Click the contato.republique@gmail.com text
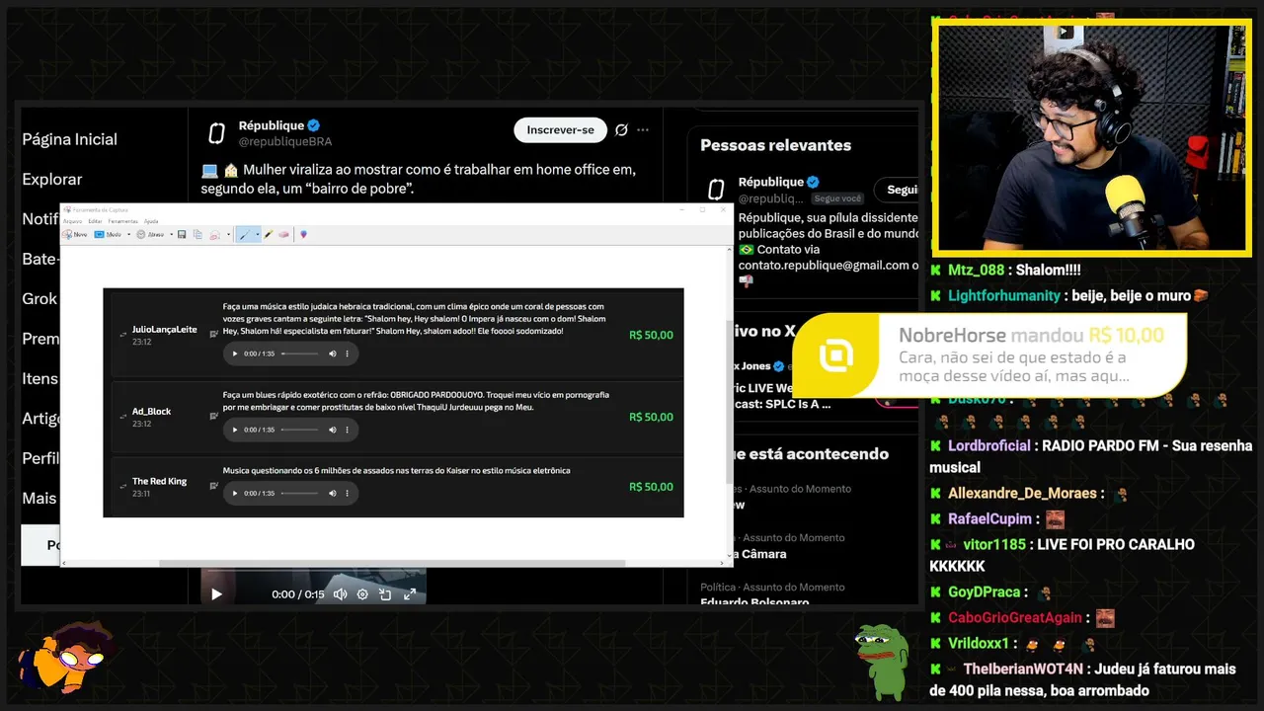The width and height of the screenshot is (1264, 711). coord(824,265)
